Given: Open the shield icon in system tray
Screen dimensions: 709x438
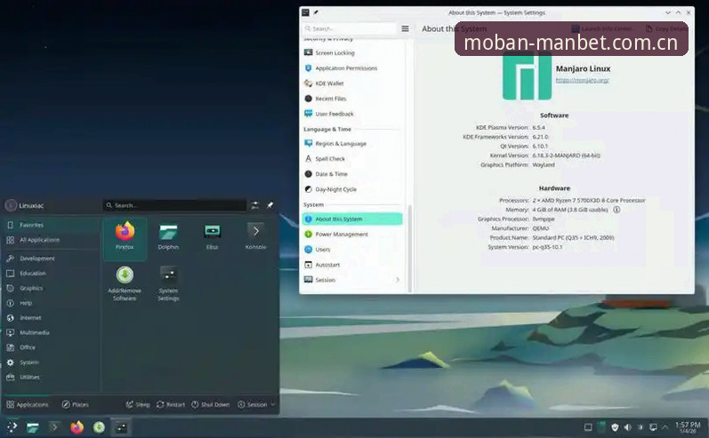Looking at the screenshot, I should pos(615,426).
